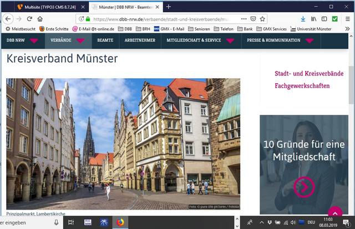This screenshot has height=229, width=355.
Task: Open the Firefox hamburger menu
Action: click(x=348, y=19)
